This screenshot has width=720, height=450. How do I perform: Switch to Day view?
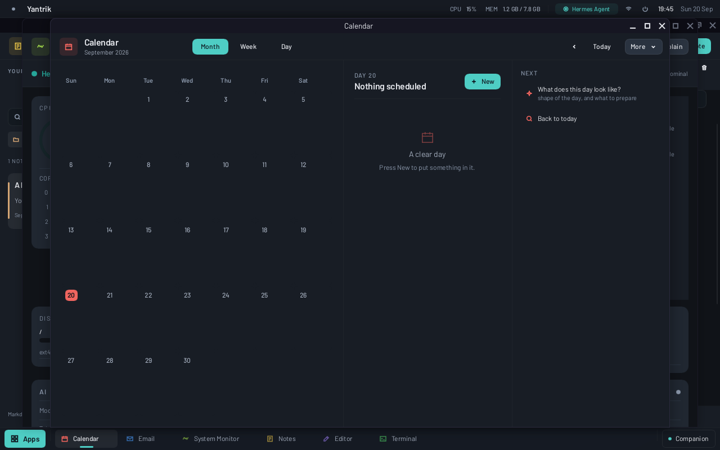click(x=286, y=47)
